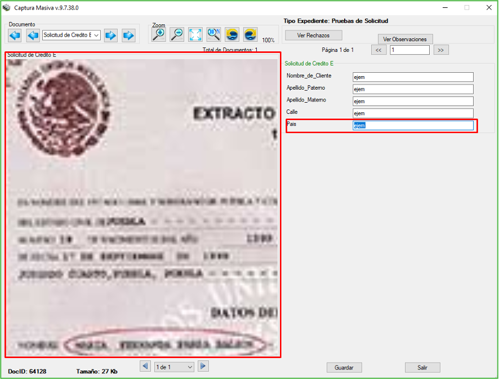This screenshot has height=379, width=499.
Task: Click the zoom out magnifier icon
Action: (177, 34)
